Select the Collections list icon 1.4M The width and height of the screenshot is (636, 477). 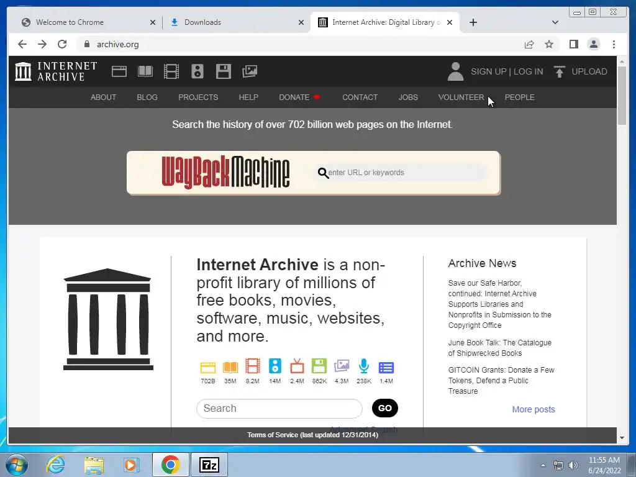pyautogui.click(x=386, y=368)
